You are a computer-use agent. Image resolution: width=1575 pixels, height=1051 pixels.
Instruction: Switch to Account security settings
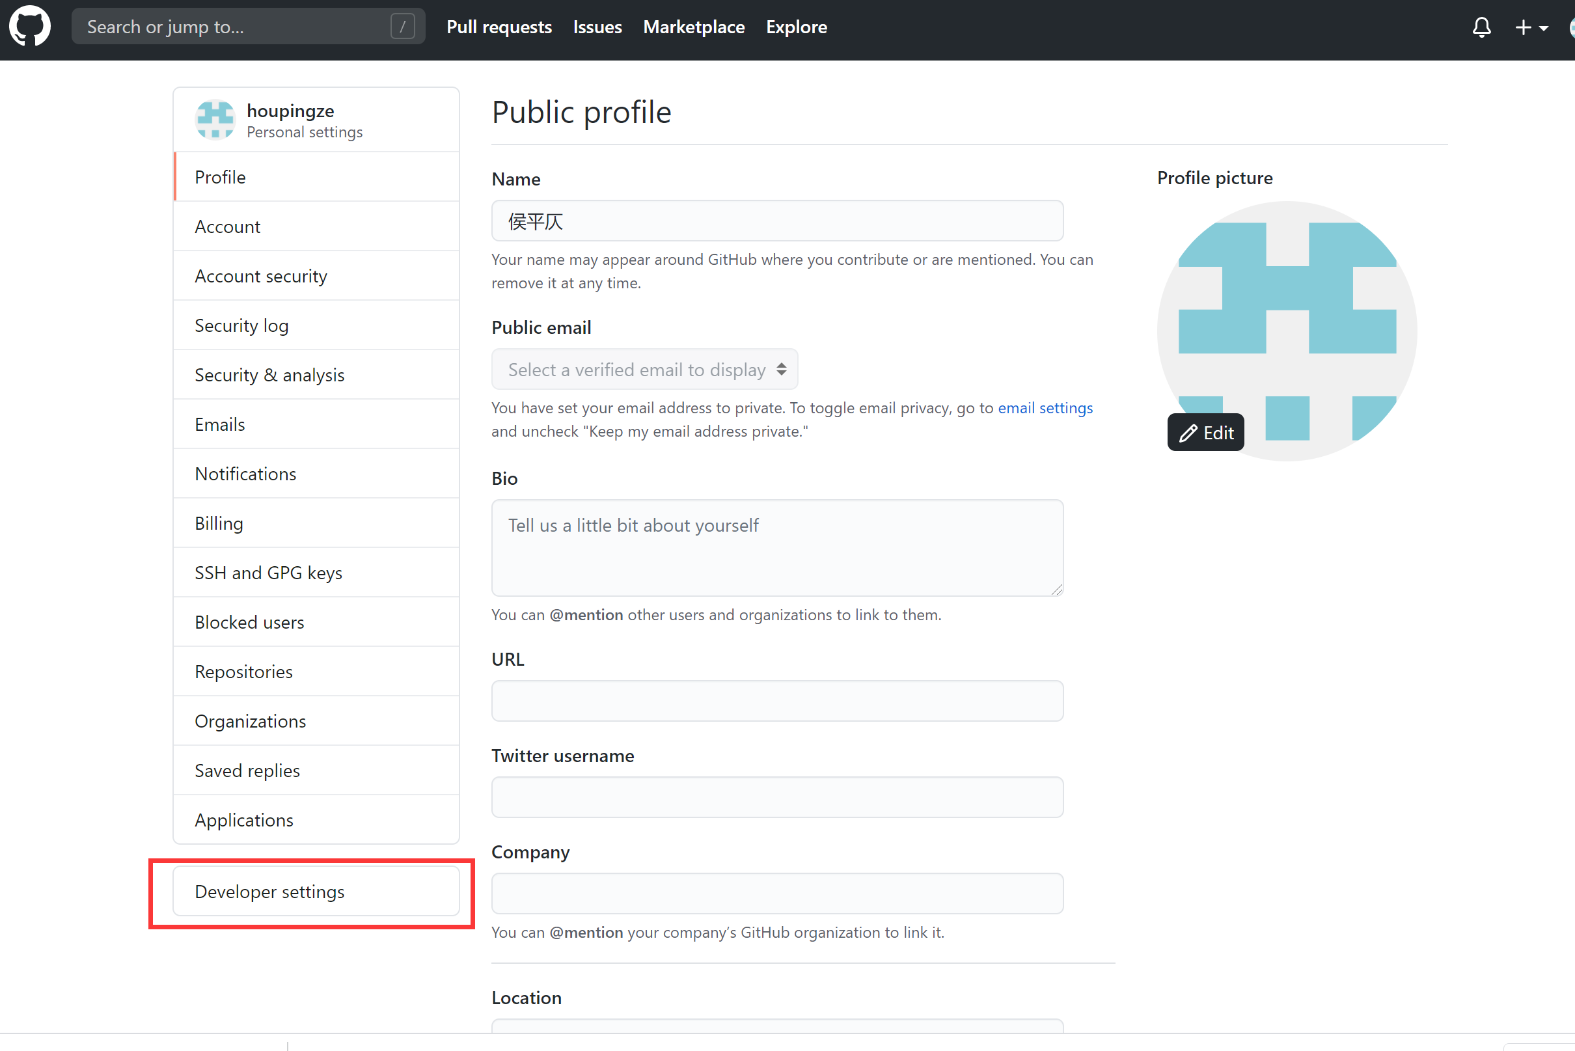tap(261, 275)
